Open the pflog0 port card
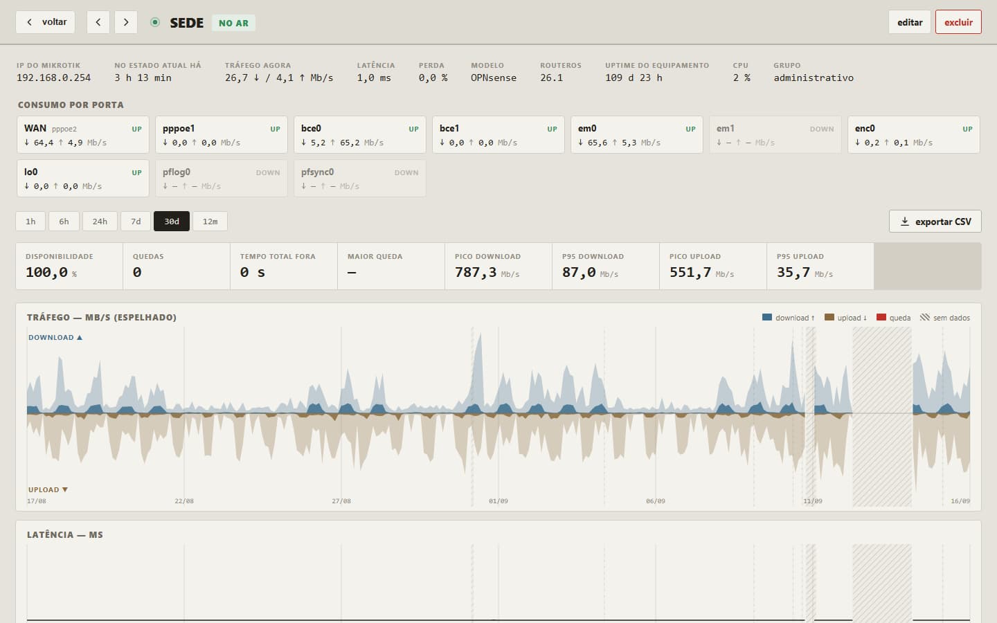The image size is (997, 623). (x=221, y=178)
